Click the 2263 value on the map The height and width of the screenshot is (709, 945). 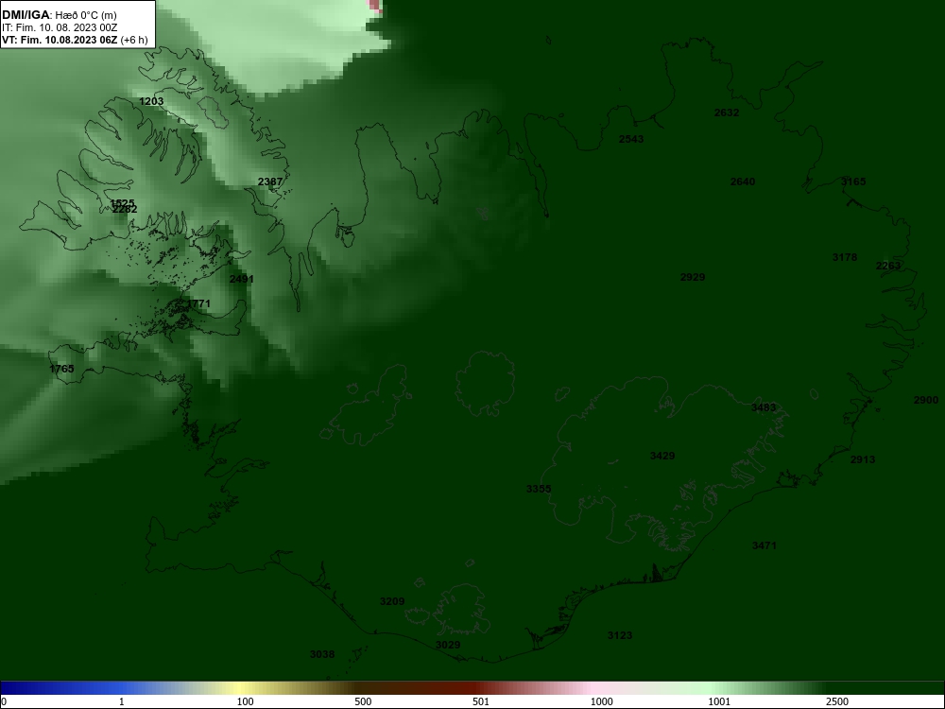coord(887,266)
